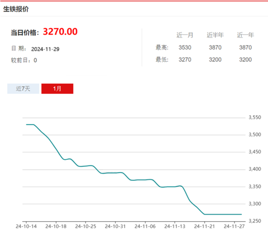
Task: Click the date 2024-11-29
Action: point(45,49)
